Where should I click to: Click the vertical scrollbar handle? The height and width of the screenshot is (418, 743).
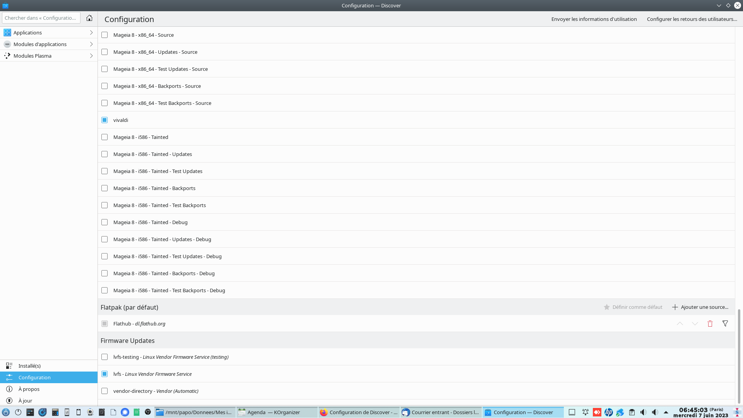(x=739, y=356)
